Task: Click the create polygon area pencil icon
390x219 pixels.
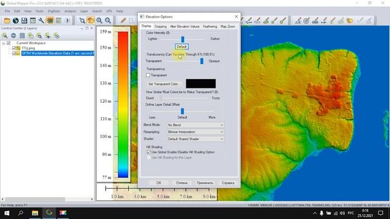Action: click(x=266, y=21)
